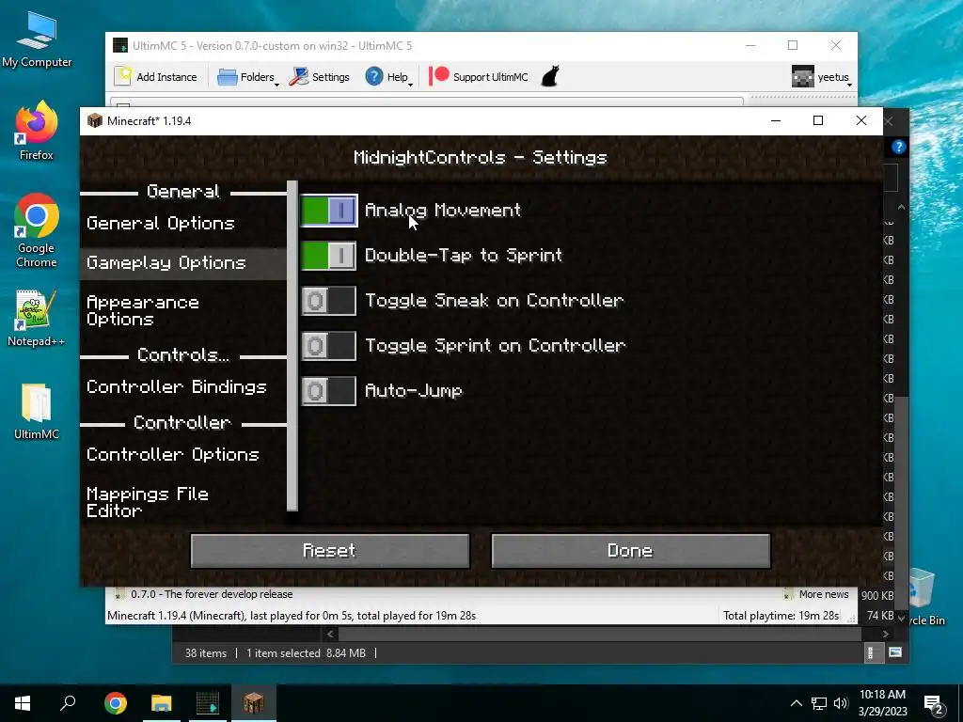Open File Explorer from the taskbar
Viewport: 963px width, 722px height.
[162, 703]
